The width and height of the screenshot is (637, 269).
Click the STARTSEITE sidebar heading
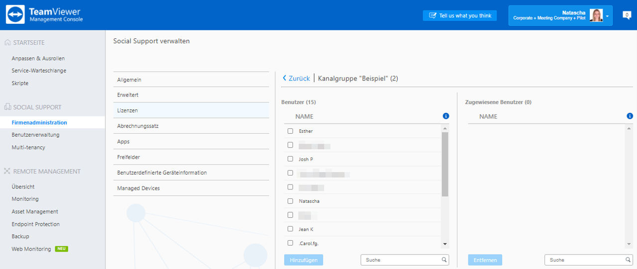point(29,43)
